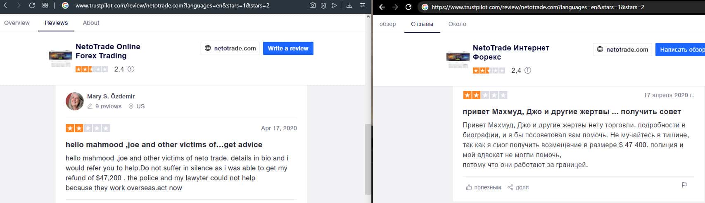This screenshot has height=203, width=705.
Task: Click the NetoTrade Интернет Форекс heading
Action: coord(511,53)
